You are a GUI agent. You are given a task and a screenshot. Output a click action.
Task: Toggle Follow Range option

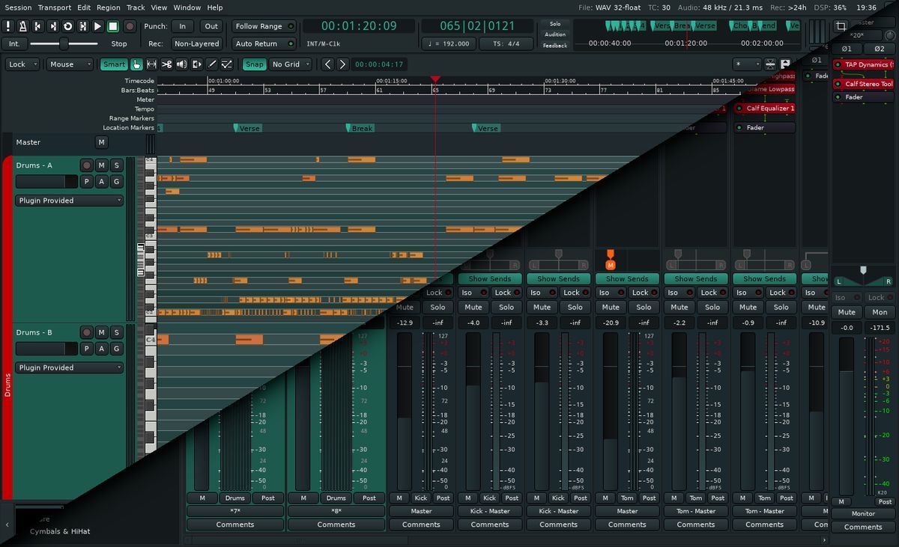click(x=264, y=26)
